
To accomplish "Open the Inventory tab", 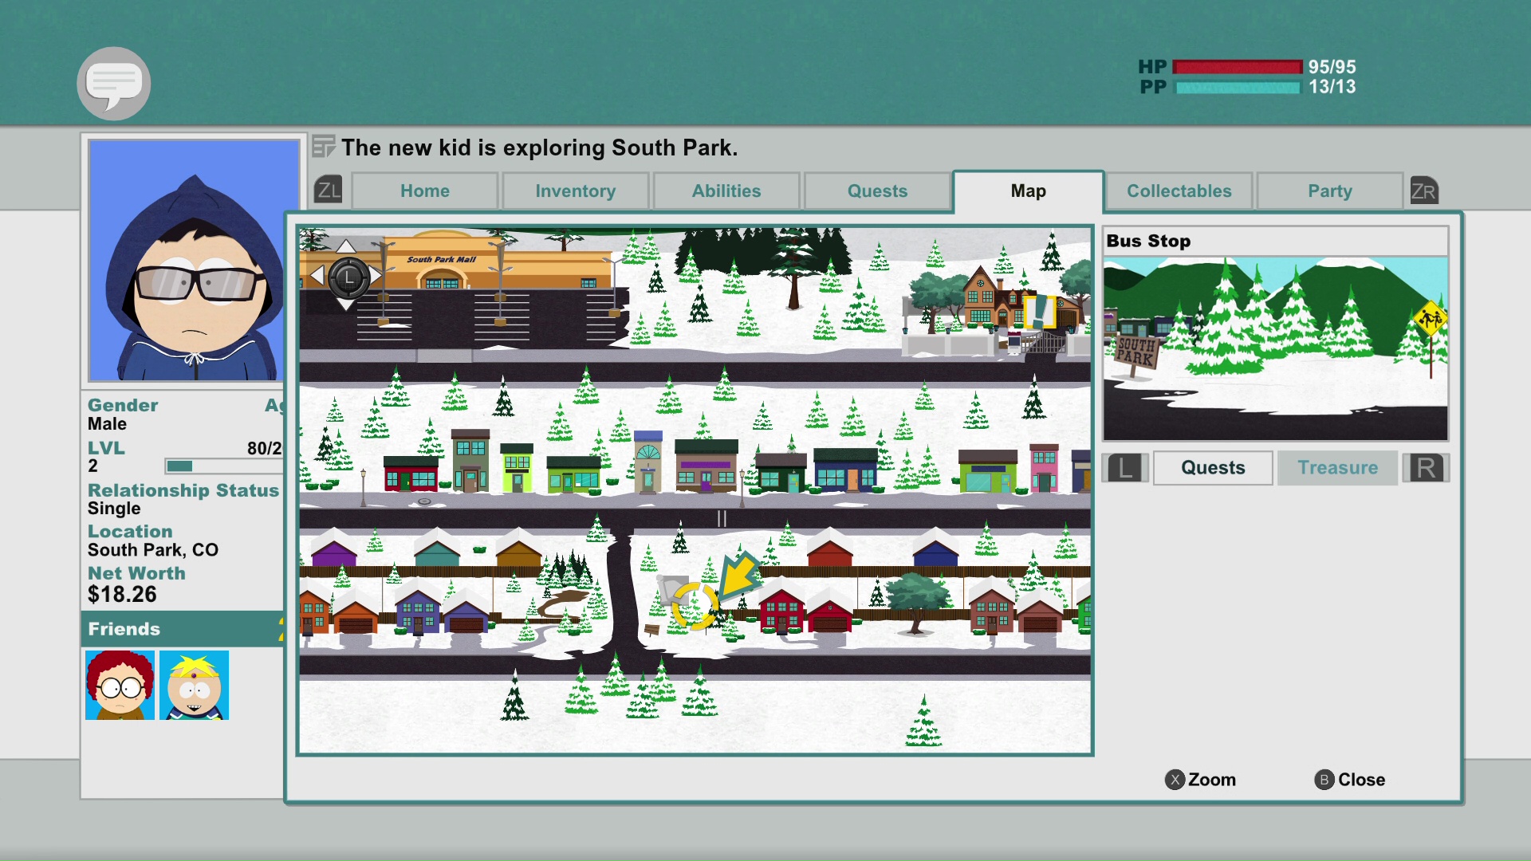I will 575,191.
